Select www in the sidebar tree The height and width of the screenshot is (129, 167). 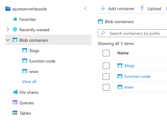coord(34,72)
